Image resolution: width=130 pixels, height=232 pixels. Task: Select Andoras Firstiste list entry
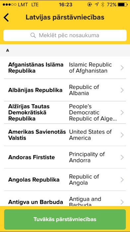(65, 157)
